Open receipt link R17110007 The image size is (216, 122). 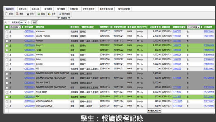209,101
